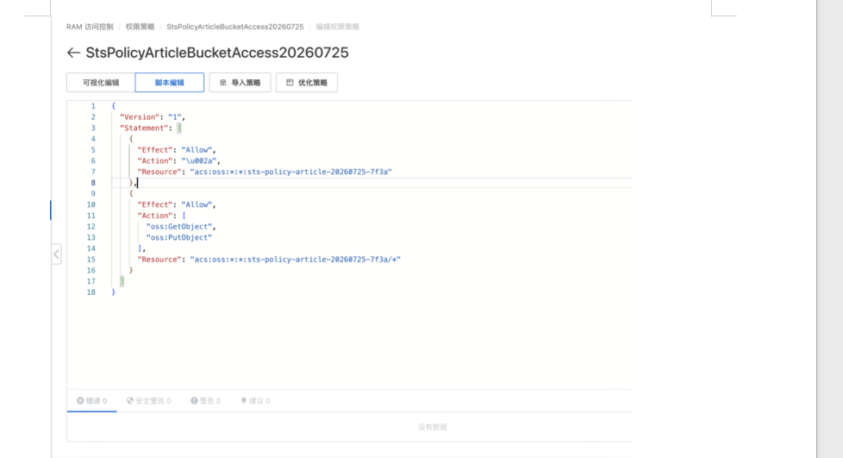Image resolution: width=843 pixels, height=458 pixels.
Task: Click line number 1 in editor gutter
Action: 93,106
